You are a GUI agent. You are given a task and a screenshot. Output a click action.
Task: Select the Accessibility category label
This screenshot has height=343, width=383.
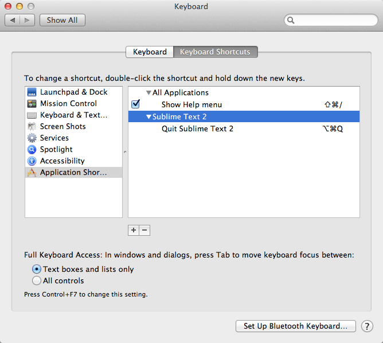62,161
